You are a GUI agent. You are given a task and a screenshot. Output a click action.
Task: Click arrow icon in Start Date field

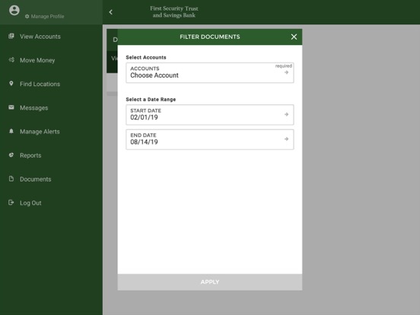pyautogui.click(x=286, y=114)
